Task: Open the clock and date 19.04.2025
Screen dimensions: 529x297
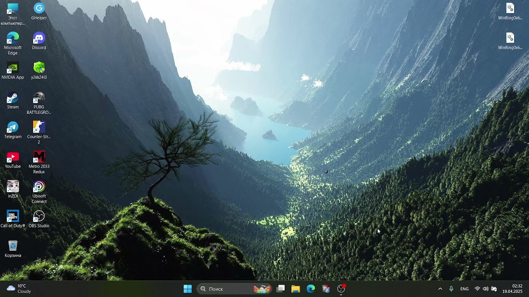Action: click(x=512, y=289)
